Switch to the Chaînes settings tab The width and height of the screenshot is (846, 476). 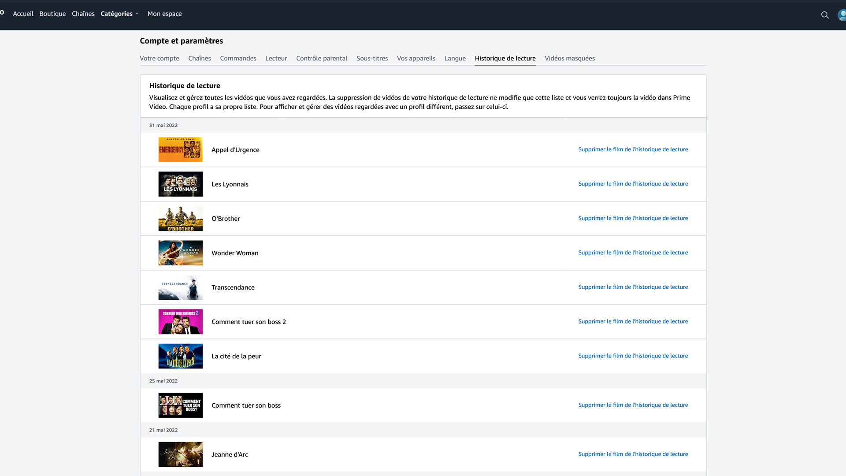(200, 58)
